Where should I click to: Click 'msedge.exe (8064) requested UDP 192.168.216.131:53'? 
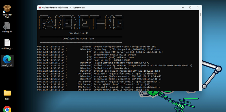99,79
